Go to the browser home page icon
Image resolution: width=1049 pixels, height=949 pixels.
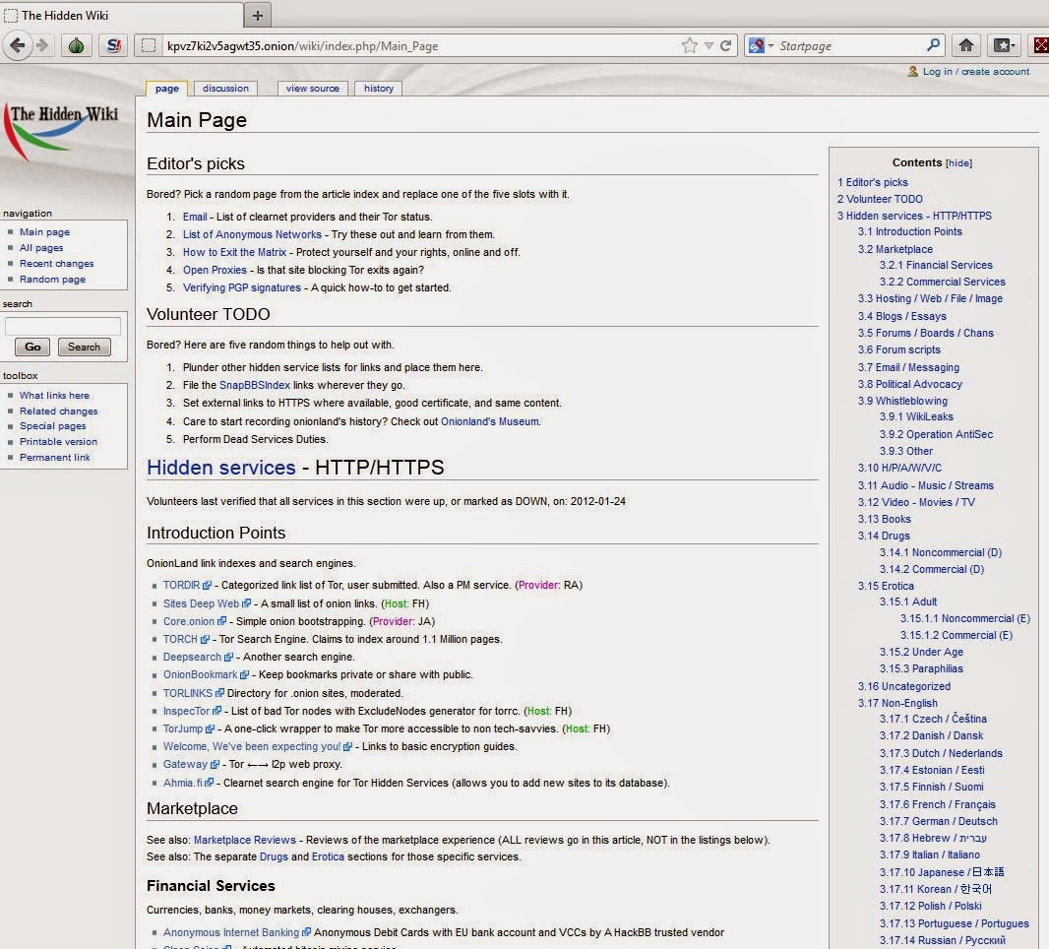click(x=966, y=45)
